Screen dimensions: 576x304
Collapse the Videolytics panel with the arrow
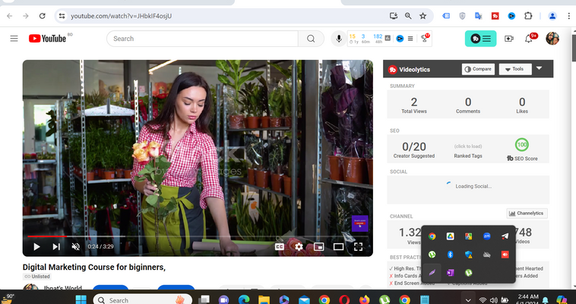(x=539, y=69)
